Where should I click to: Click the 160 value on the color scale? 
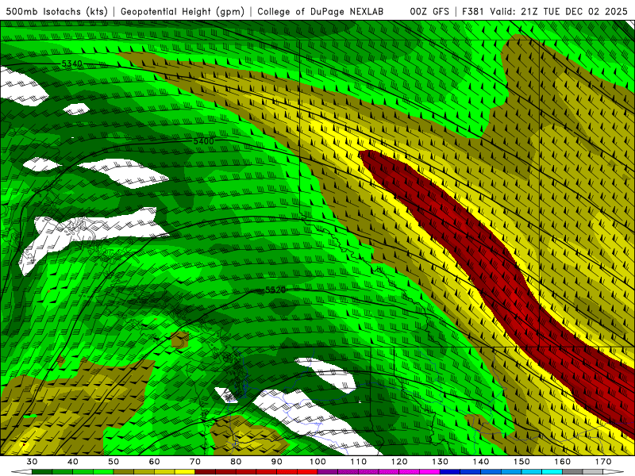[x=563, y=462]
